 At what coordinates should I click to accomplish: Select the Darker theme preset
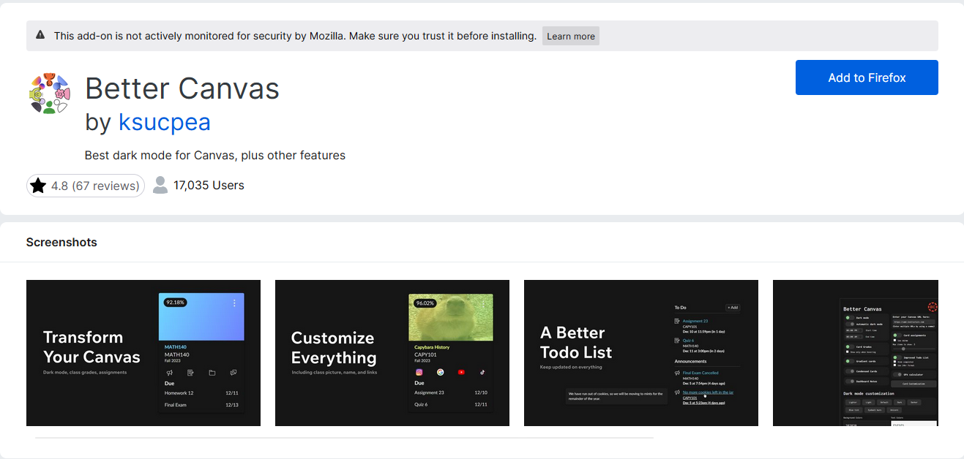[x=915, y=402]
